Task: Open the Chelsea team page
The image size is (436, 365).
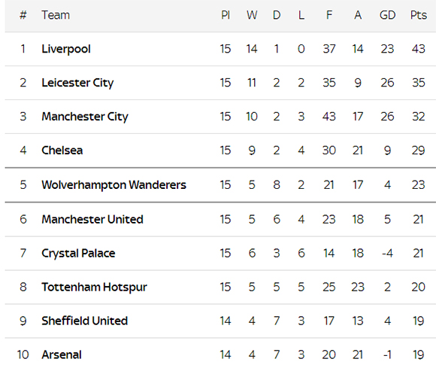Action: [x=62, y=151]
